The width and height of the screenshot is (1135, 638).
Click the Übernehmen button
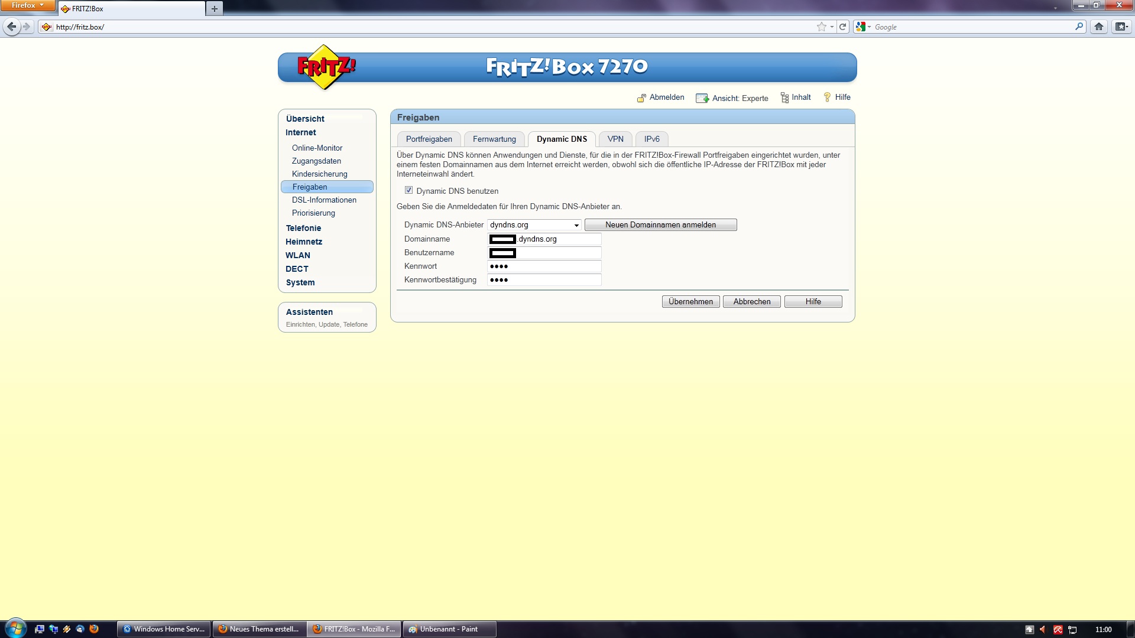(690, 301)
